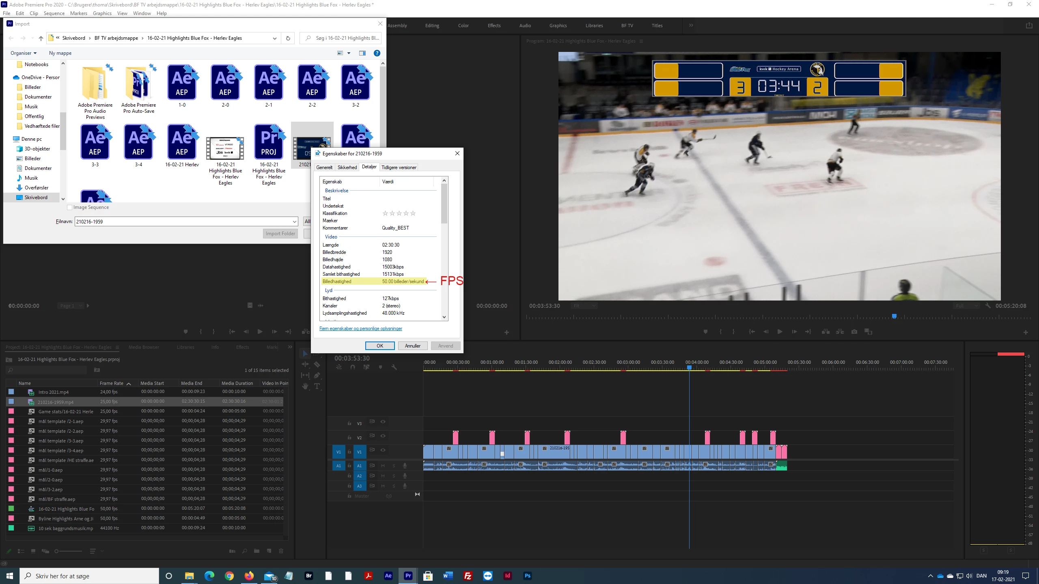Open the Full playback resolution dropdown

pyautogui.click(x=966, y=306)
